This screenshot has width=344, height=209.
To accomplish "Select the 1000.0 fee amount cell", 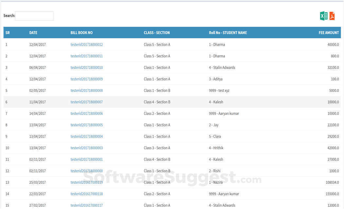I will point(334,171).
